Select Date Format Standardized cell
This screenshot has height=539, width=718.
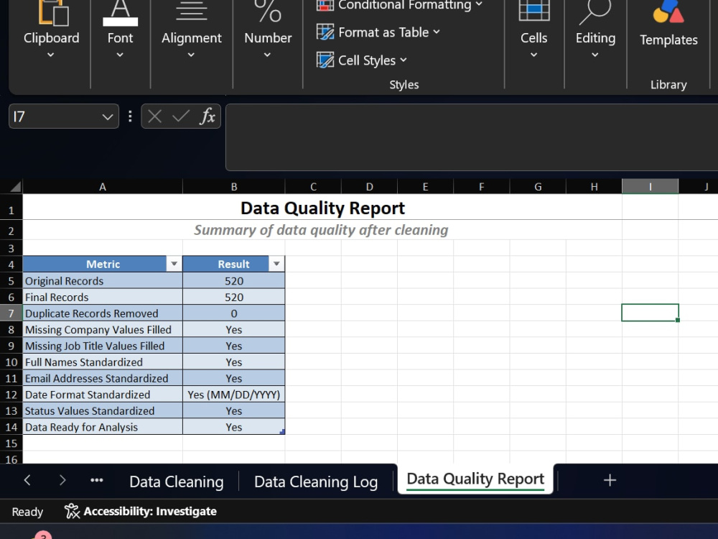(103, 395)
